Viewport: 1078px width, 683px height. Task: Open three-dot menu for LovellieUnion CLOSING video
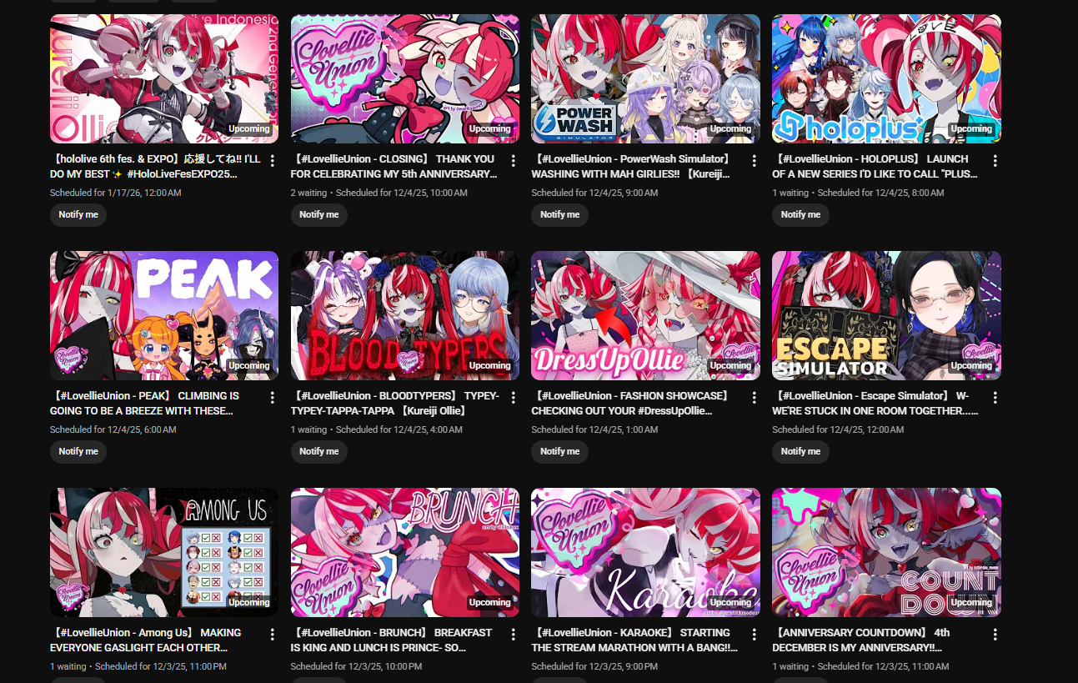[x=514, y=160]
